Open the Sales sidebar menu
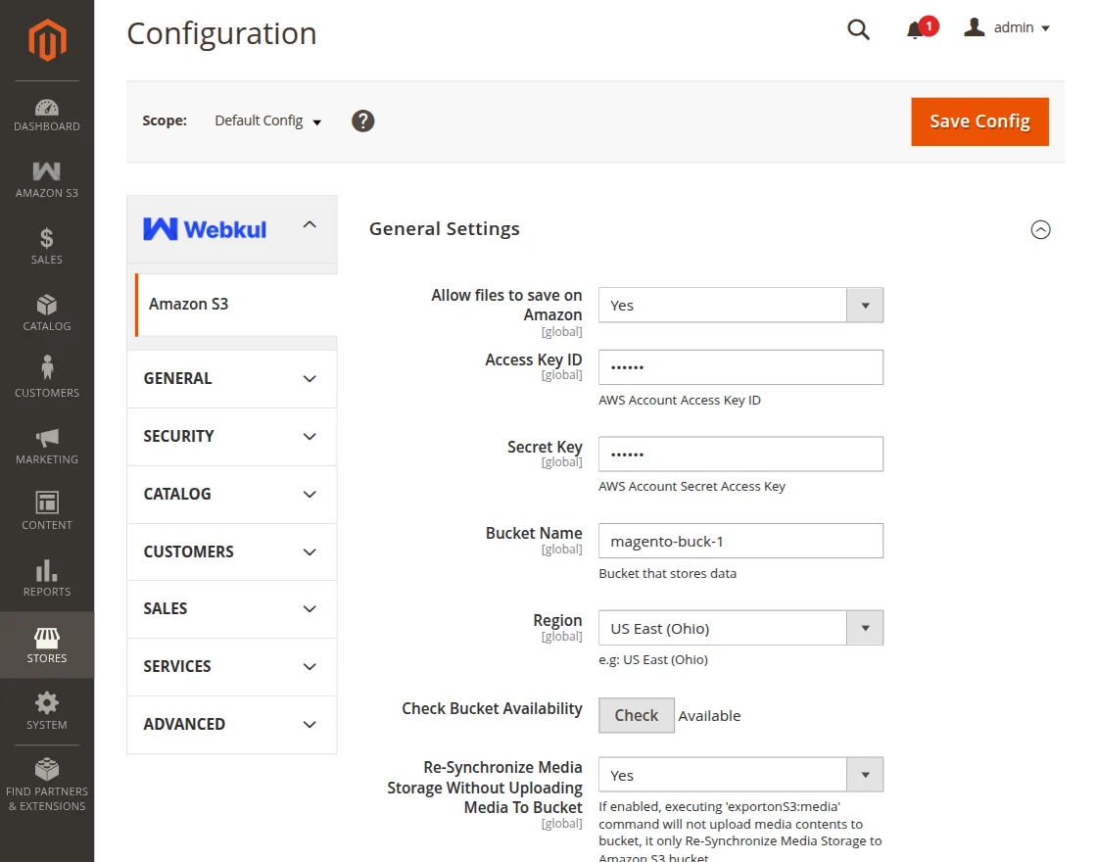The width and height of the screenshot is (1097, 862). point(46,247)
